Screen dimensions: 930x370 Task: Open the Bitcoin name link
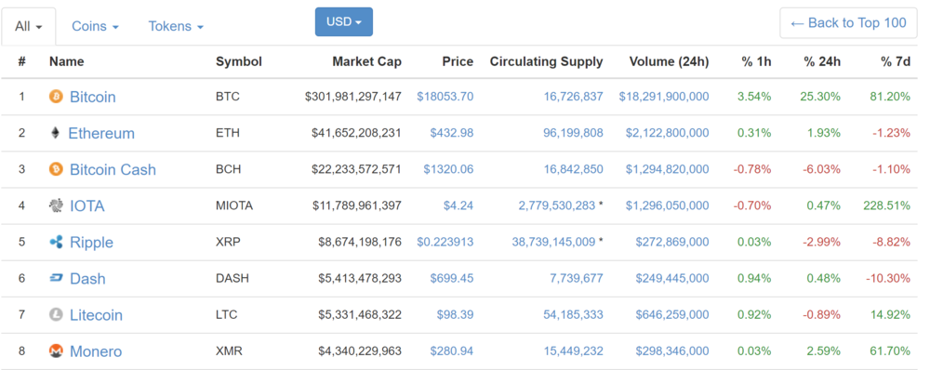[92, 97]
